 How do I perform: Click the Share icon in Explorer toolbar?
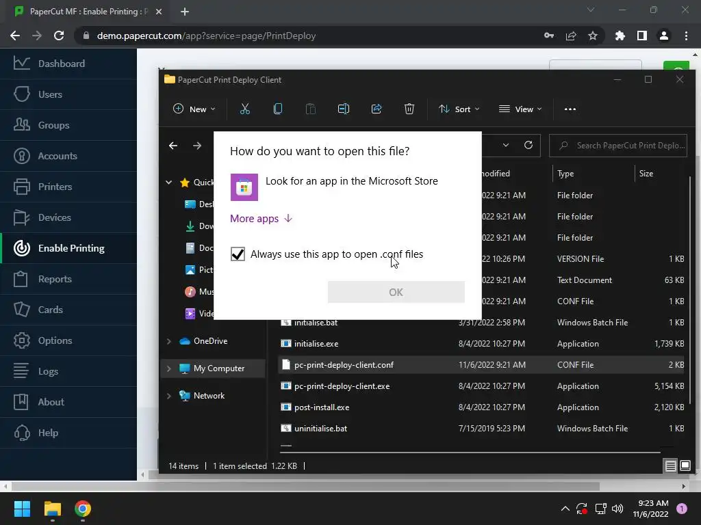click(x=377, y=109)
